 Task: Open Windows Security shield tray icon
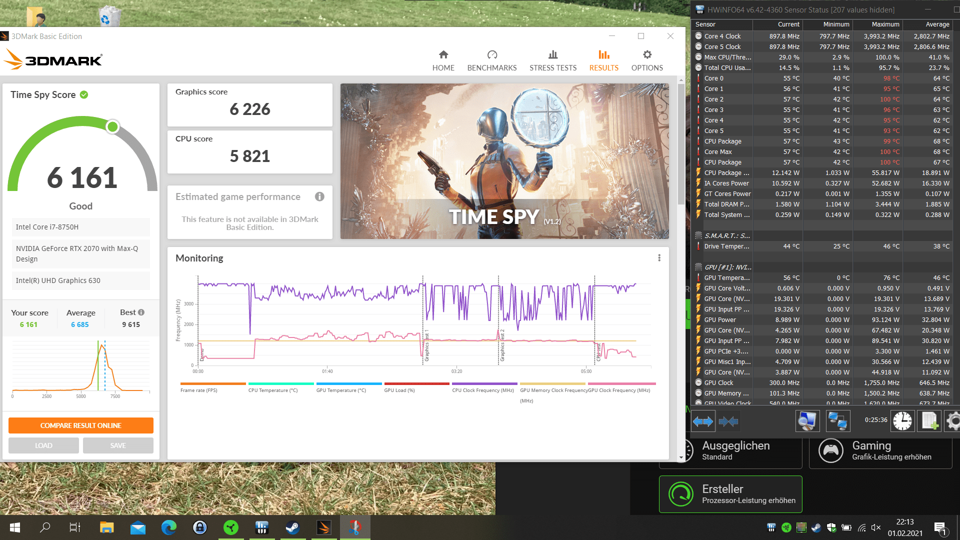click(831, 527)
